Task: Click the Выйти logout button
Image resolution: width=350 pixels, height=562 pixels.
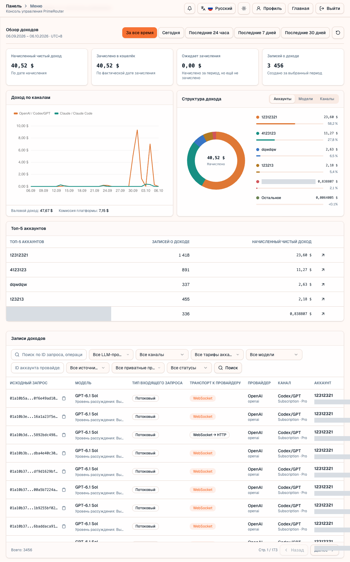Action: [x=330, y=8]
